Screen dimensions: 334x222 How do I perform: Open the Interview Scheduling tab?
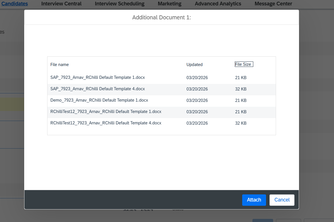point(120,4)
